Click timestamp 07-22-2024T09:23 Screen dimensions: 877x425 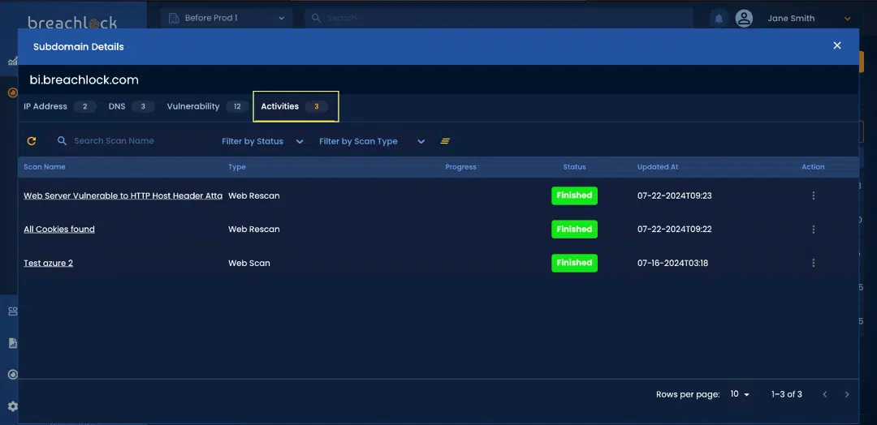(x=675, y=195)
